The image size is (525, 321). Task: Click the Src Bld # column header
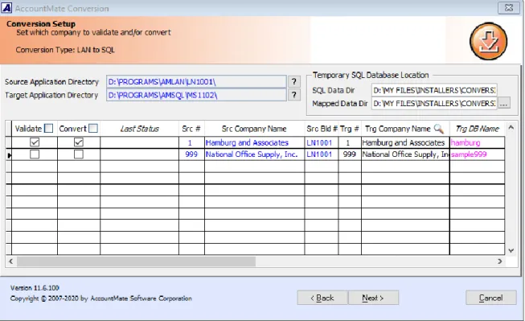point(322,129)
